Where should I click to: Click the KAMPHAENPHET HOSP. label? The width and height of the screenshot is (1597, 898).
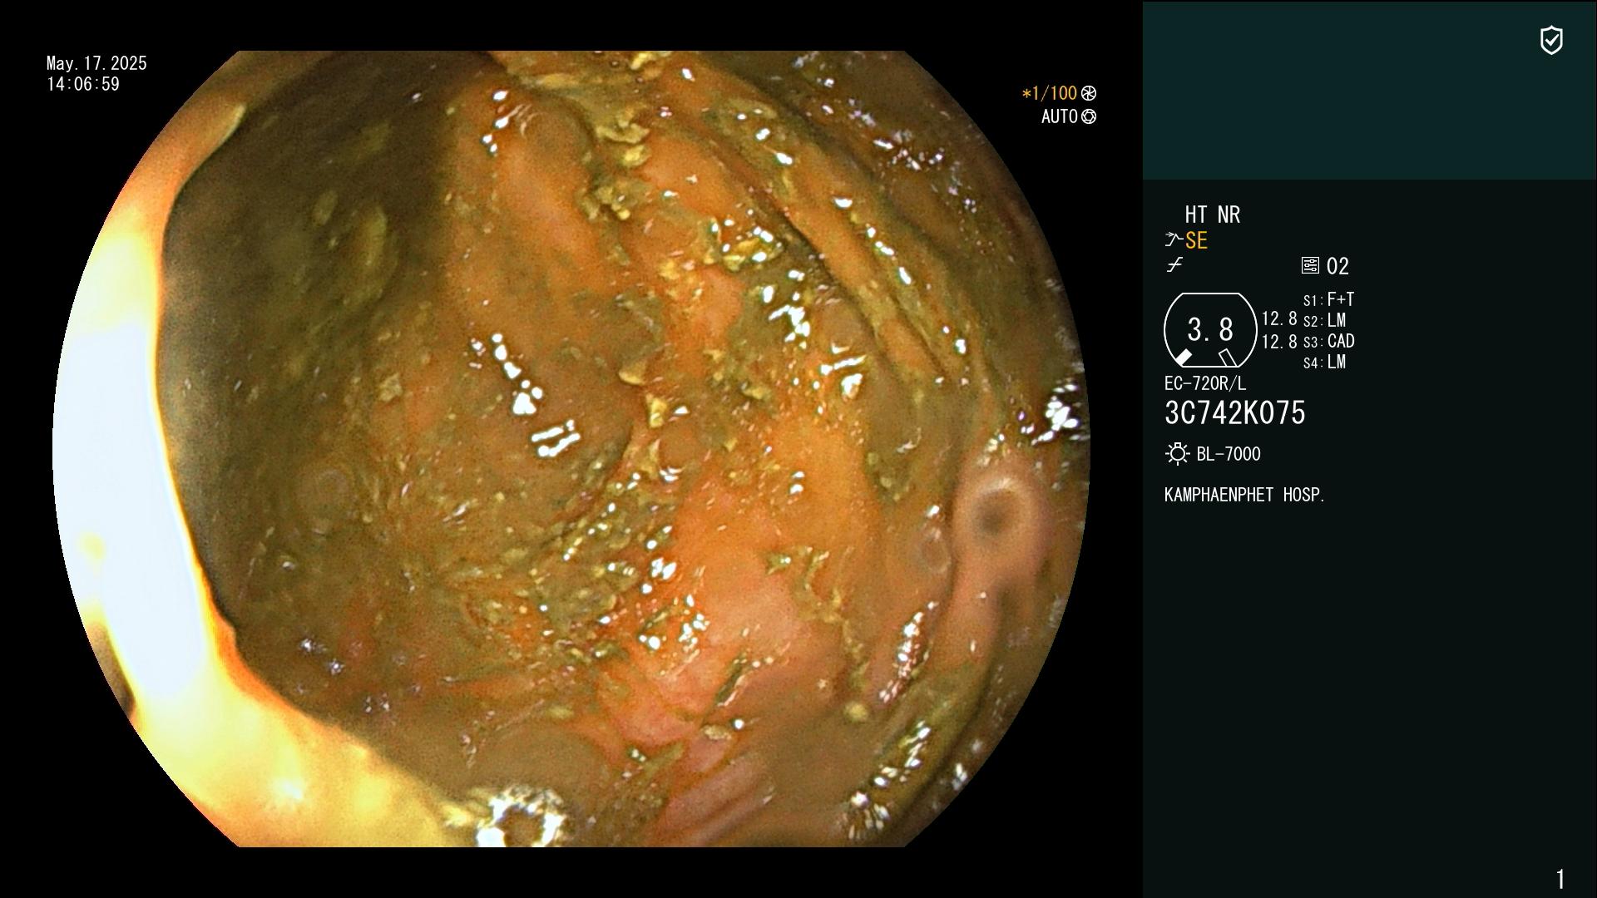1244,495
